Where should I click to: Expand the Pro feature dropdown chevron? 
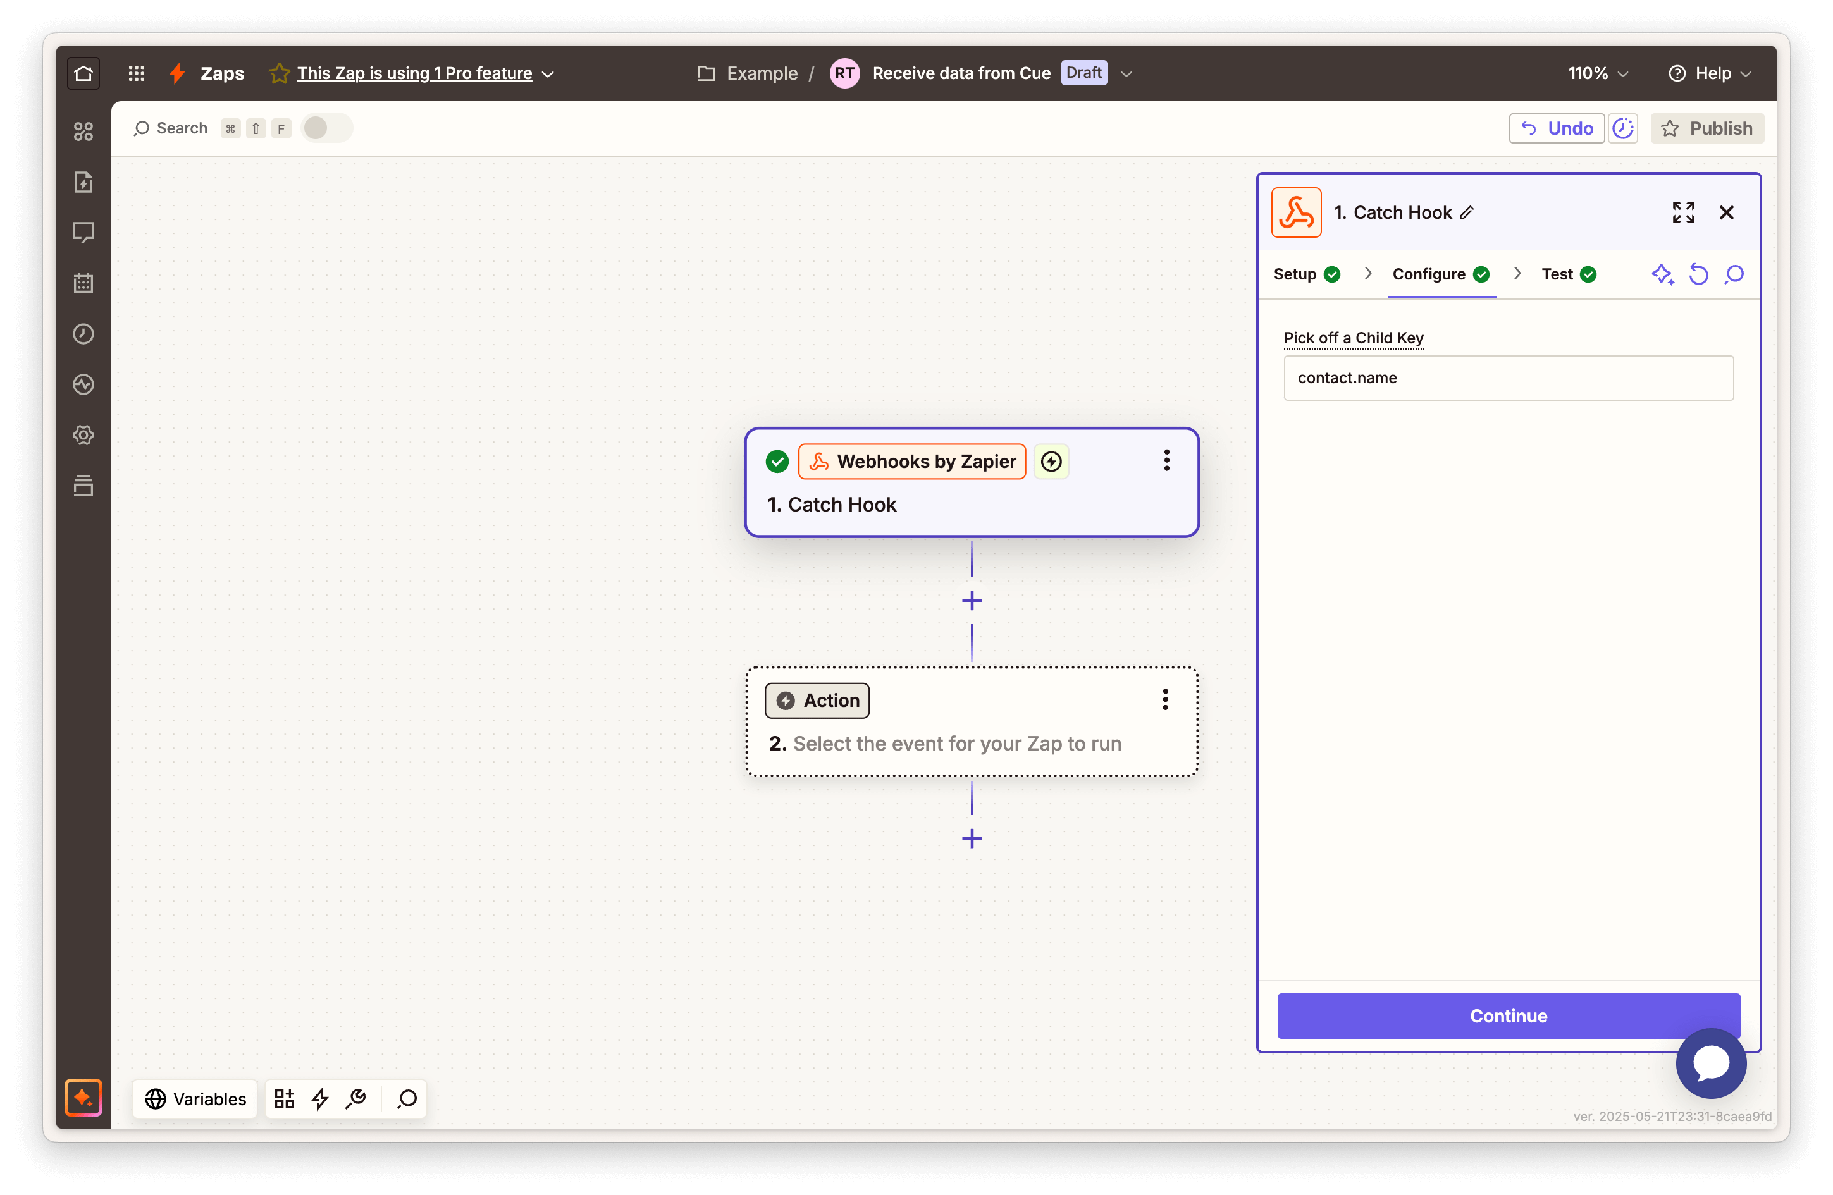click(548, 74)
